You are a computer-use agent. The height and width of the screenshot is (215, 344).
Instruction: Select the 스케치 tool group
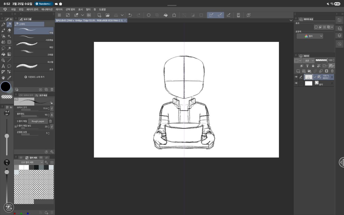pyautogui.click(x=29, y=24)
